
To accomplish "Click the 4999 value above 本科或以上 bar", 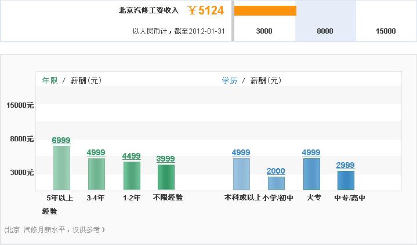I will 241,152.
